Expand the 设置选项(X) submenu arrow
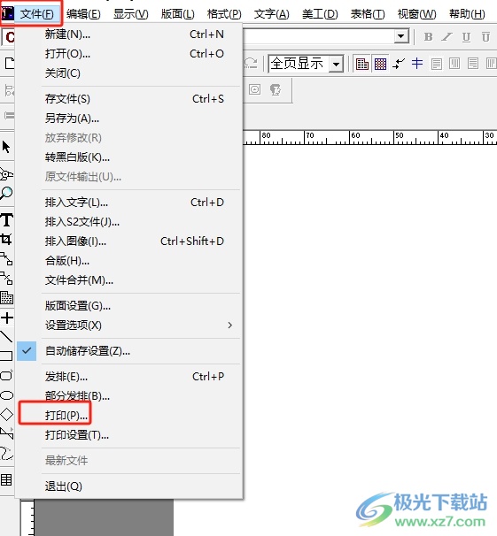This screenshot has height=536, width=497. (230, 325)
